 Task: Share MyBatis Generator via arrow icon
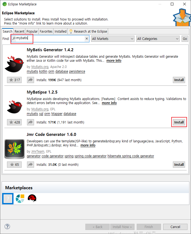click(31, 80)
